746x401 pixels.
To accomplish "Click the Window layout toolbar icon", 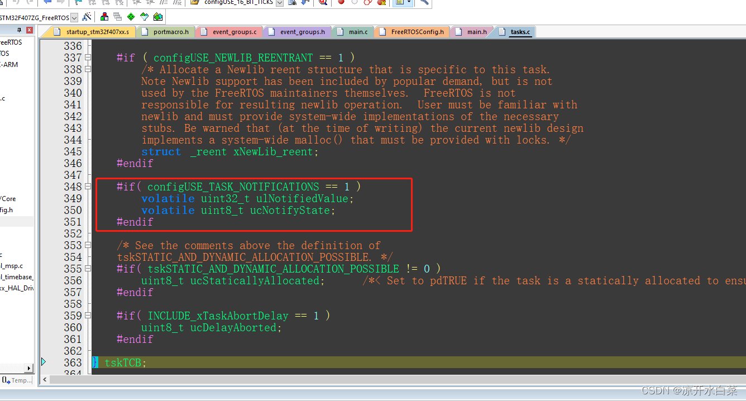I will (399, 2).
